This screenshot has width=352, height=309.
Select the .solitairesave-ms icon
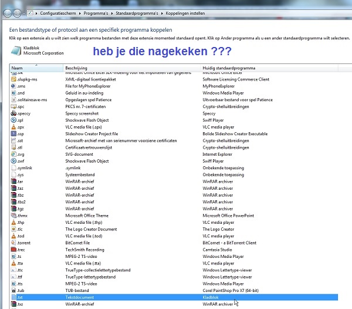pyautogui.click(x=13, y=99)
